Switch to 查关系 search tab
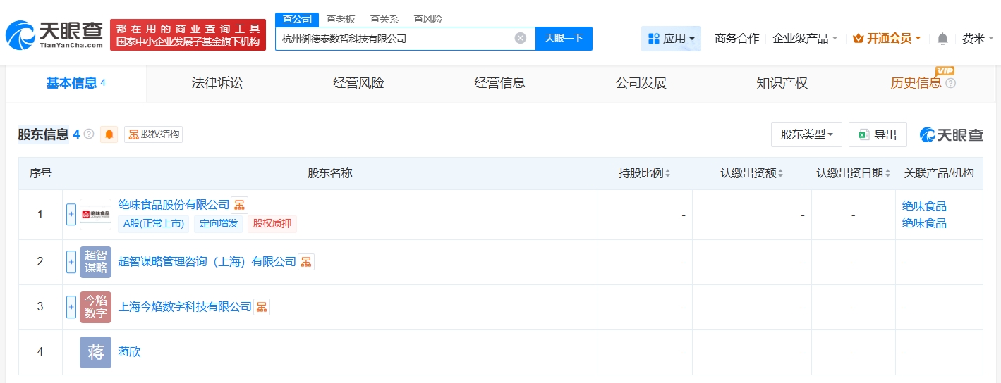The width and height of the screenshot is (1001, 383). tap(384, 19)
